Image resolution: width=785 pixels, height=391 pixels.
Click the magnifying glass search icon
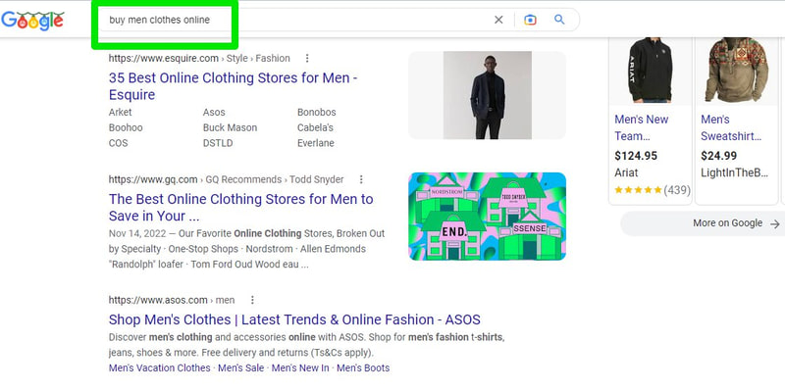[x=559, y=20]
